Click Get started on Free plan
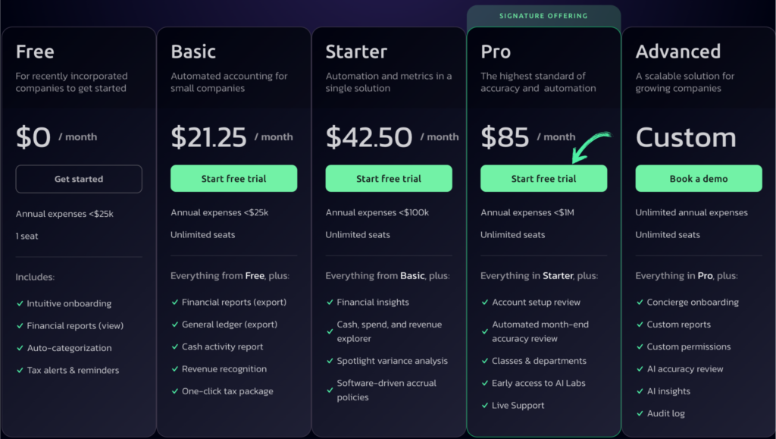 79,179
